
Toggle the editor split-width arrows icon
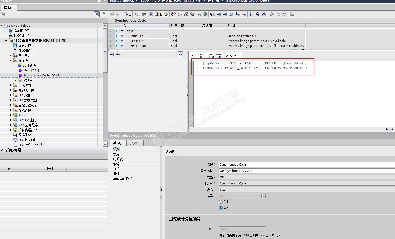click(x=181, y=54)
